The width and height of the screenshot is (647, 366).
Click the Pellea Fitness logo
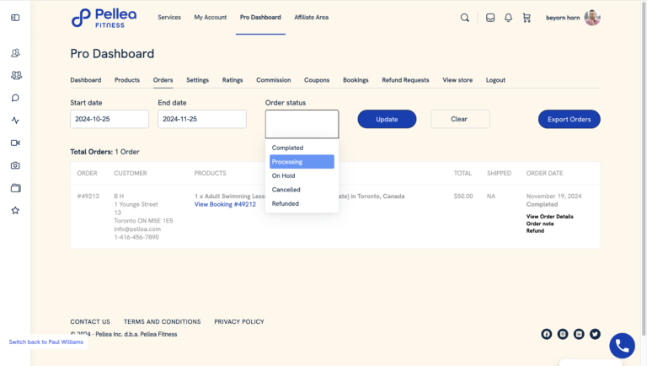click(x=104, y=18)
